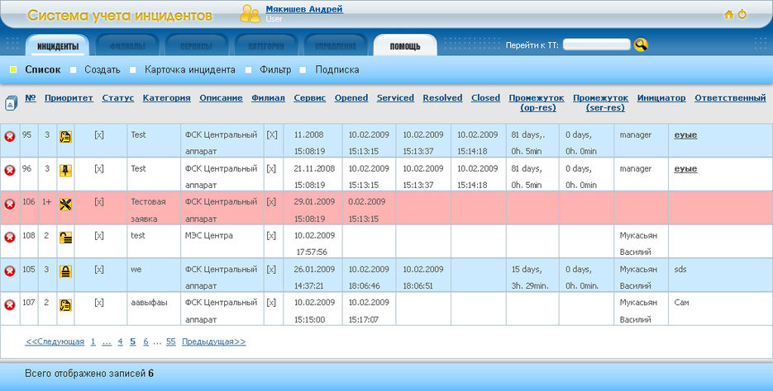The height and width of the screenshot is (391, 773).
Task: Click the ellipsis link after page 1
Action: click(107, 342)
